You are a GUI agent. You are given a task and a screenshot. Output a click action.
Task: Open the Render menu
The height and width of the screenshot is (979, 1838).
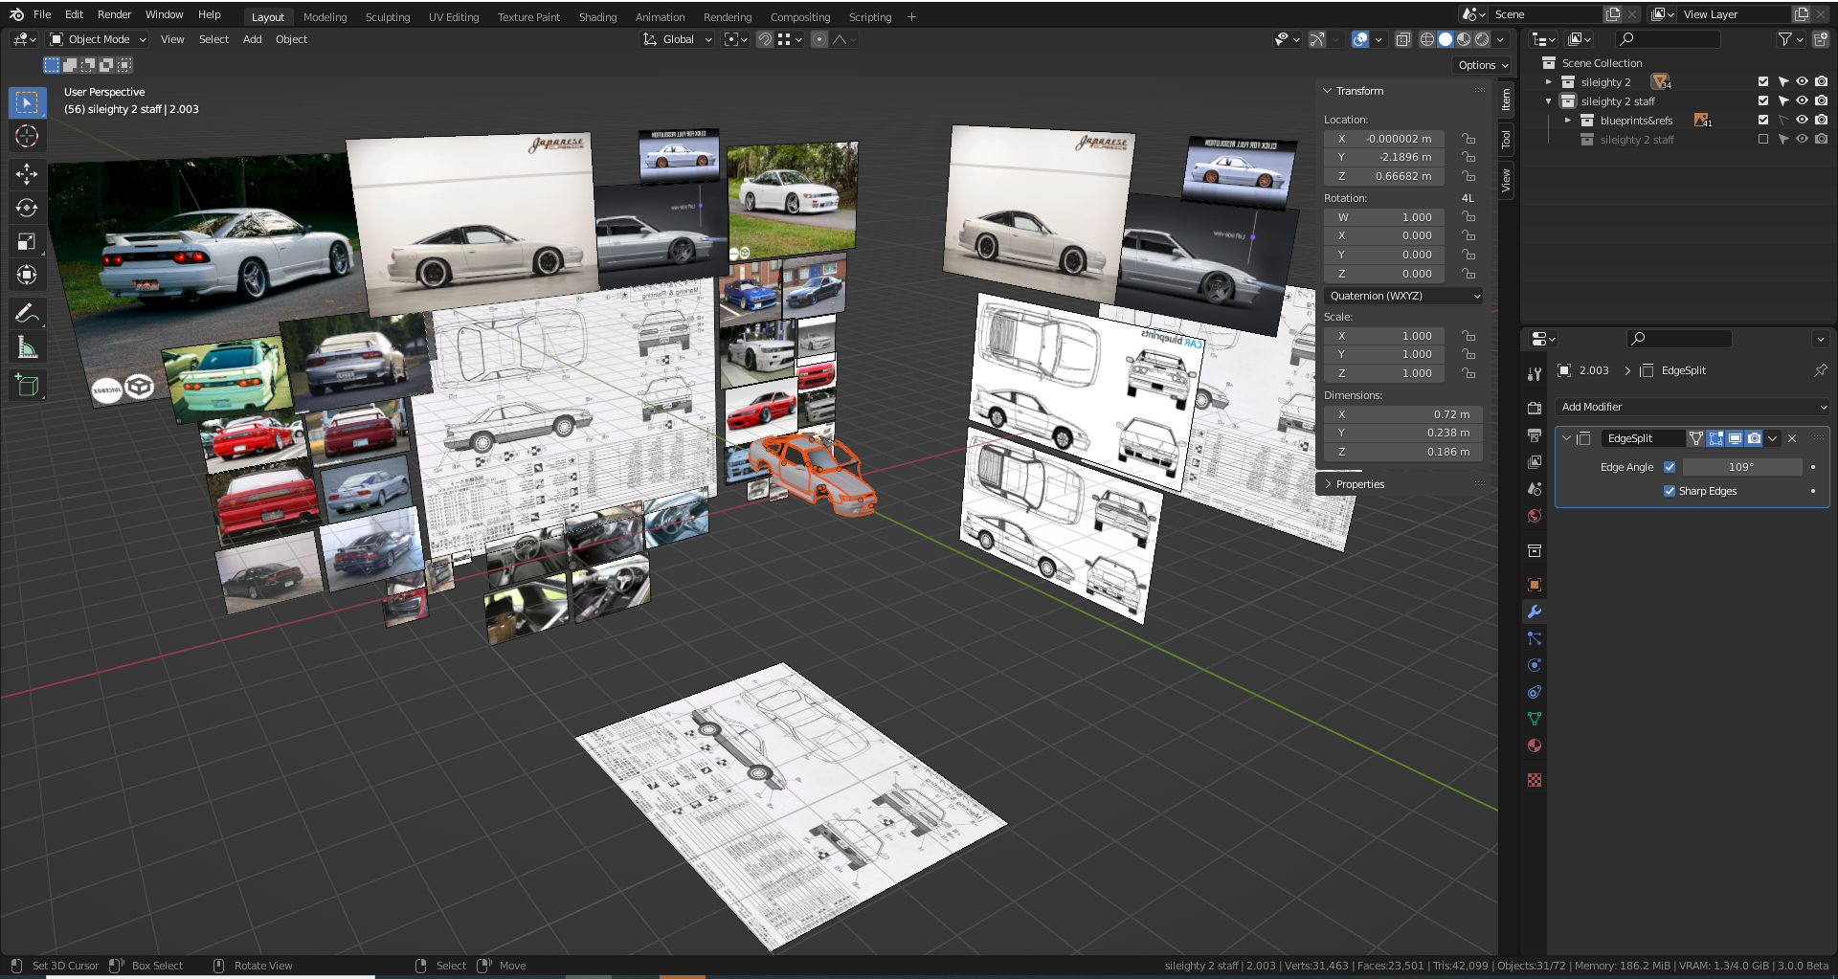(x=114, y=14)
